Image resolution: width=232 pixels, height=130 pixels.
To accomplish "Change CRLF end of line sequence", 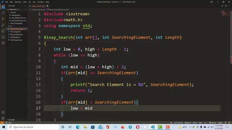I will [200, 123].
